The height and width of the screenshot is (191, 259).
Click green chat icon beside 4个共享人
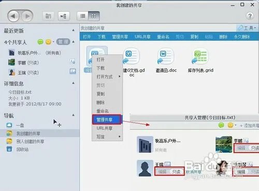pos(40,42)
